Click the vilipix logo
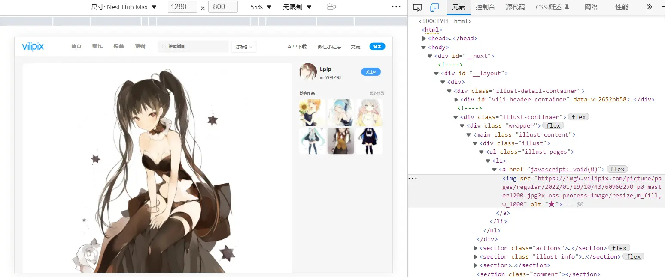 [33, 46]
